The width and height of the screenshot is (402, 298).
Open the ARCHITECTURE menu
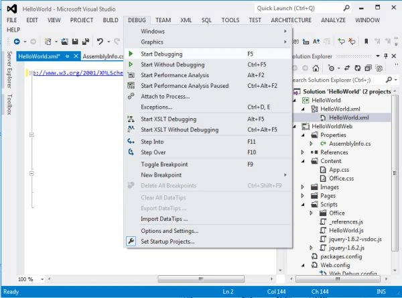[291, 20]
